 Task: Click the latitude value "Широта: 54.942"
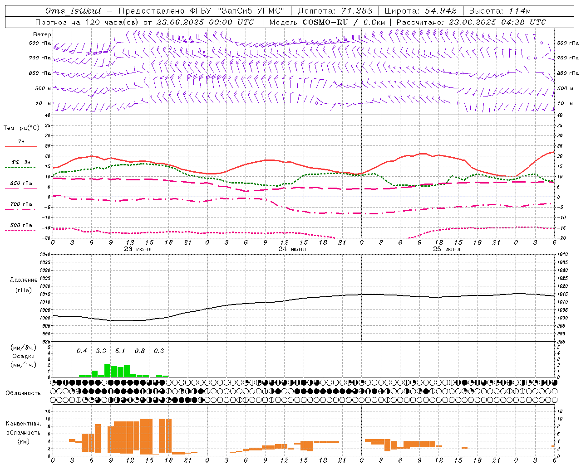click(420, 11)
